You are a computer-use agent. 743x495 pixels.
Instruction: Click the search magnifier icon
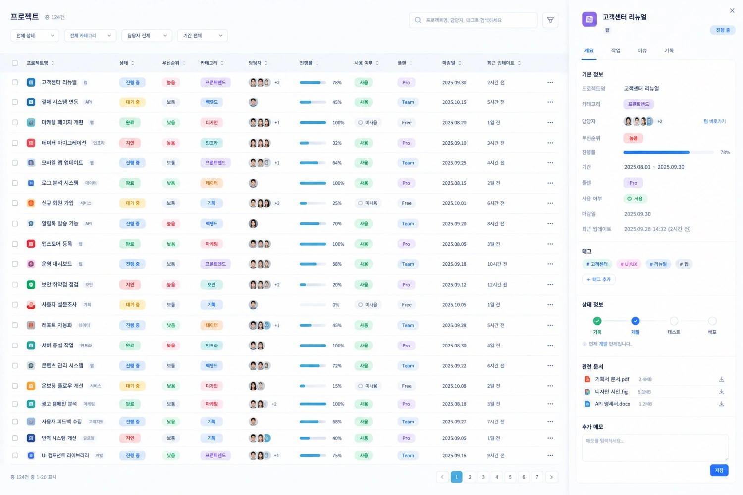coord(418,20)
